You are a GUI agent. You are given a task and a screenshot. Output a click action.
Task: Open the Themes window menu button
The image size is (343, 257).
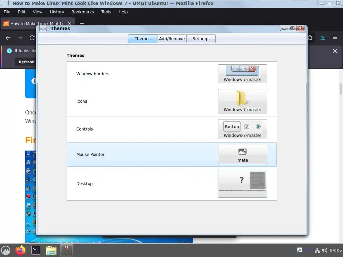click(43, 28)
